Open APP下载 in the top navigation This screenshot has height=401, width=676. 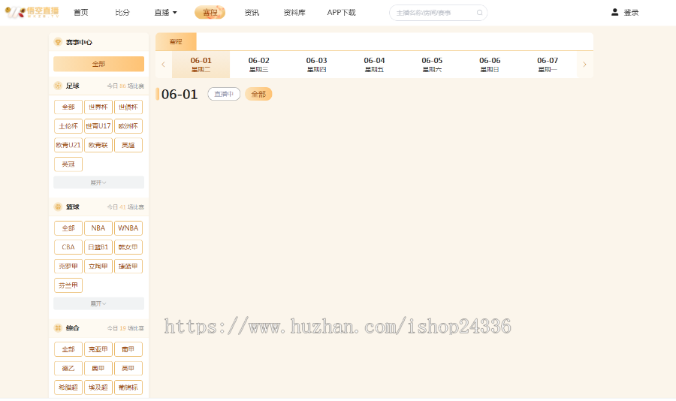(342, 13)
